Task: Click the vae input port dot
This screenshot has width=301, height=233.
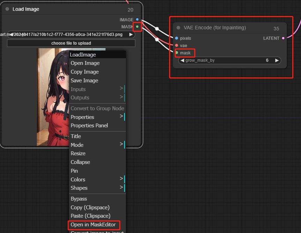Action: coord(176,45)
